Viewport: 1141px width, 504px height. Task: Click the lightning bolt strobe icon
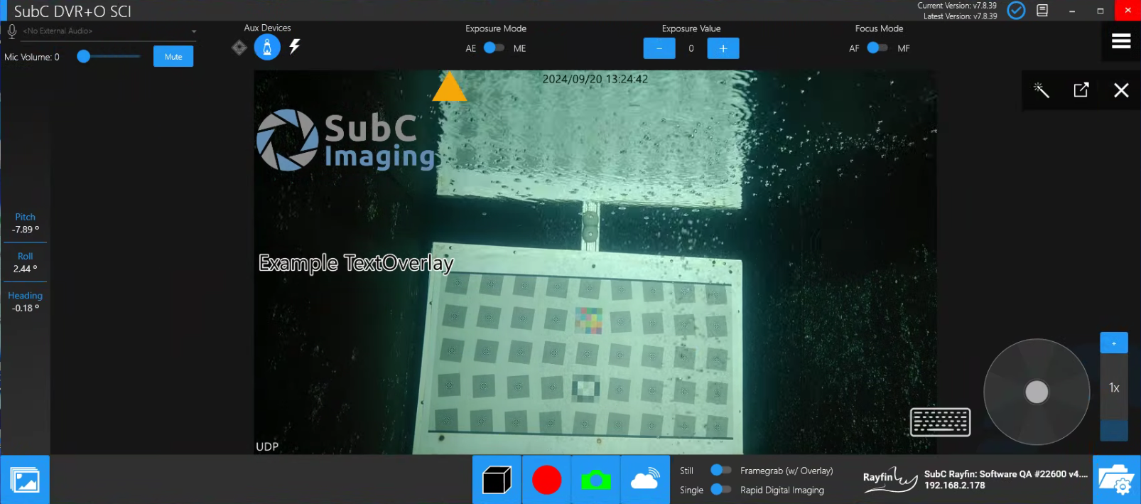pos(295,47)
